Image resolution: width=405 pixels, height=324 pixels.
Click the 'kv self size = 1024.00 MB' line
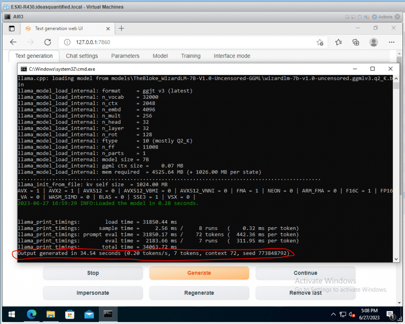click(x=93, y=185)
